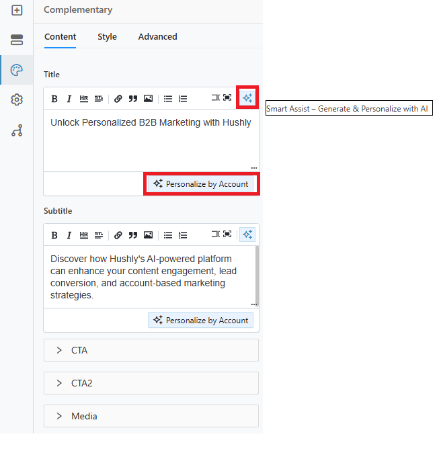The height and width of the screenshot is (461, 439).
Task: Open the gear settings sidebar icon
Action: [17, 100]
